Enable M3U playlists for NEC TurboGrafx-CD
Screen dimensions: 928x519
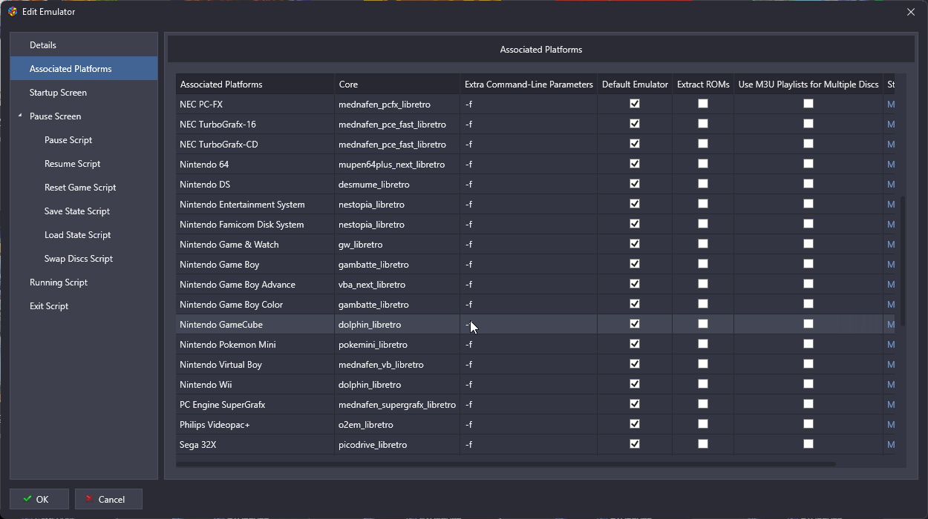808,144
